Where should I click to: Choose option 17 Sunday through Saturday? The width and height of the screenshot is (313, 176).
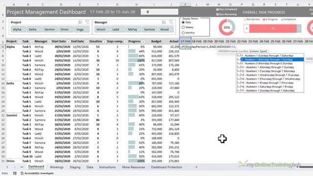pos(270,90)
